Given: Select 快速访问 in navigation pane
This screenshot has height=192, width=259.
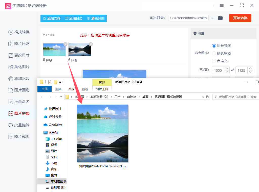Looking at the screenshot, I should 53,109.
